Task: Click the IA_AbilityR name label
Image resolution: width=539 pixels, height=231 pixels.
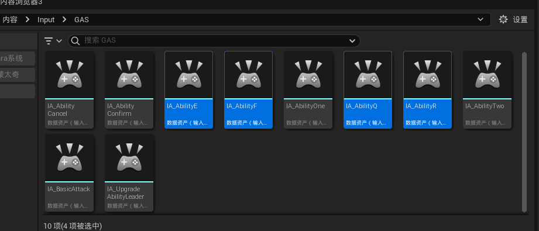Action: point(421,106)
